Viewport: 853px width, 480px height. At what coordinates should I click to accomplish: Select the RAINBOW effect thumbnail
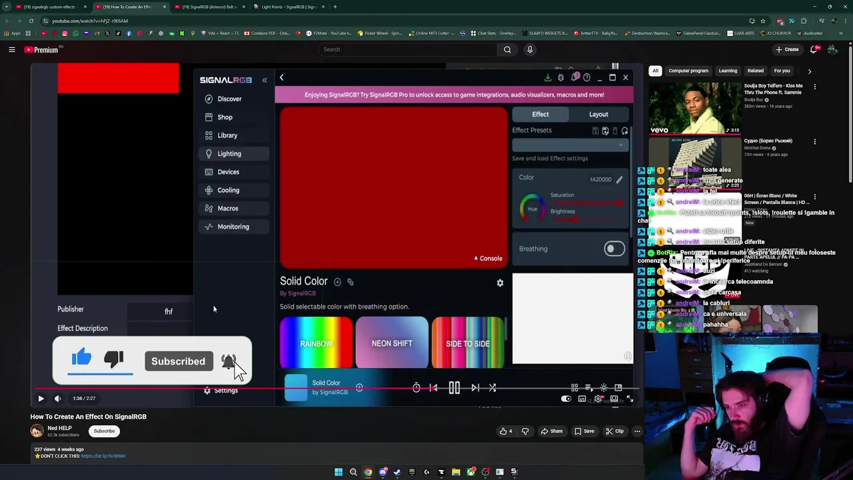pyautogui.click(x=316, y=343)
